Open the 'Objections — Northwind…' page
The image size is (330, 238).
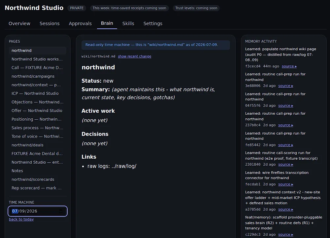coord(38,102)
